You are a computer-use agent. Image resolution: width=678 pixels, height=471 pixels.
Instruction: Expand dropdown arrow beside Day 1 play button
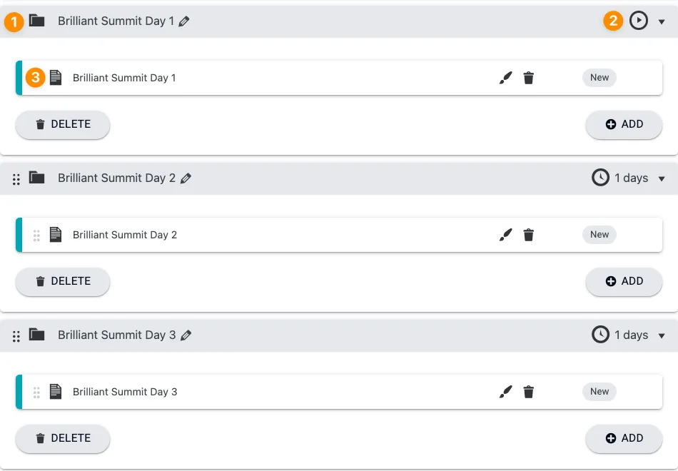coord(660,21)
